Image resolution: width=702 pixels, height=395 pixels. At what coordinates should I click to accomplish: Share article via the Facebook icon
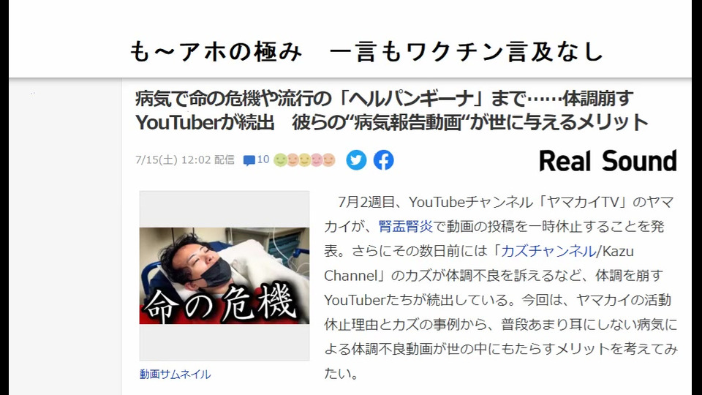point(384,160)
